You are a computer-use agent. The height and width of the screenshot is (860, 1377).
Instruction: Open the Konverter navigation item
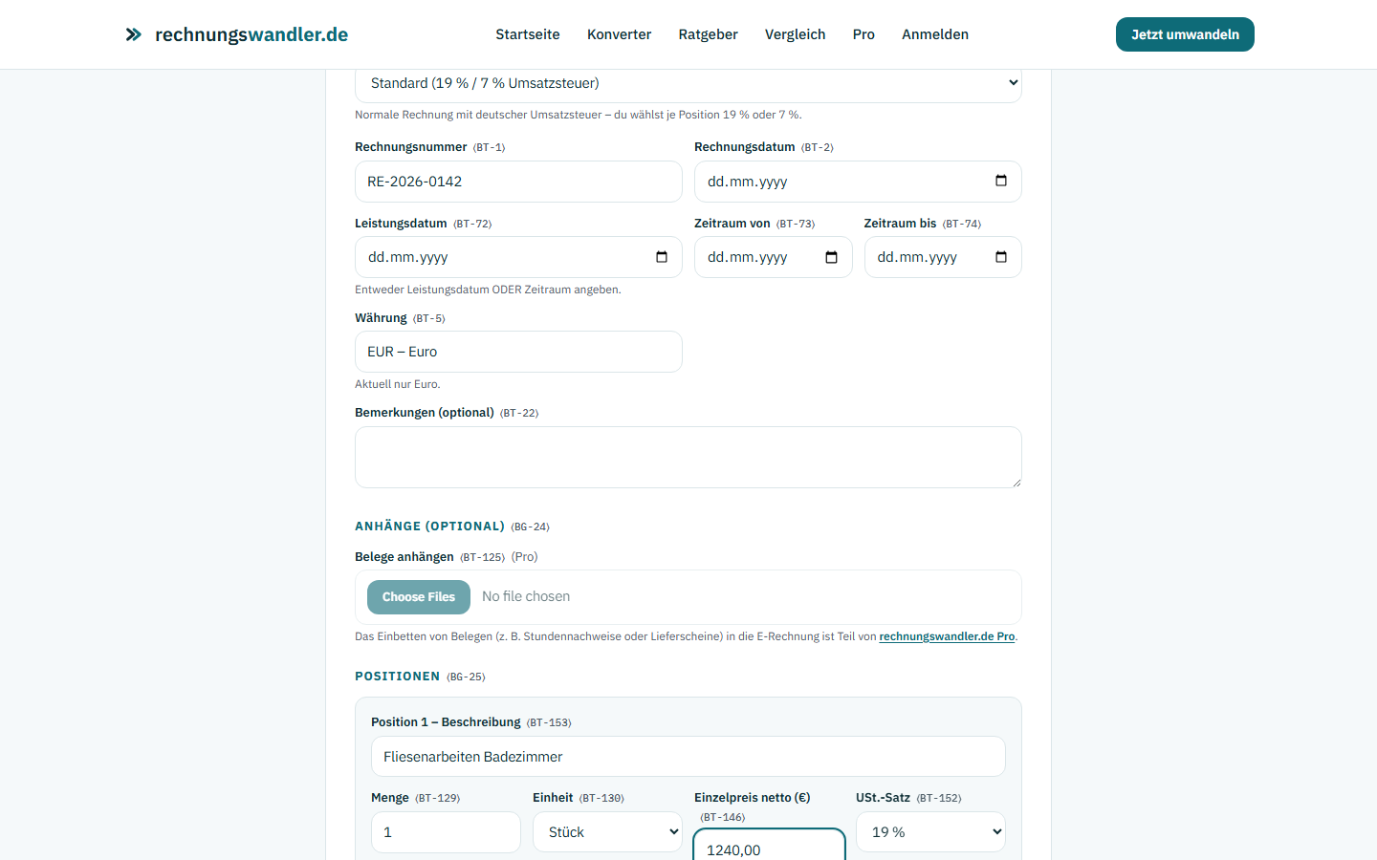[619, 34]
